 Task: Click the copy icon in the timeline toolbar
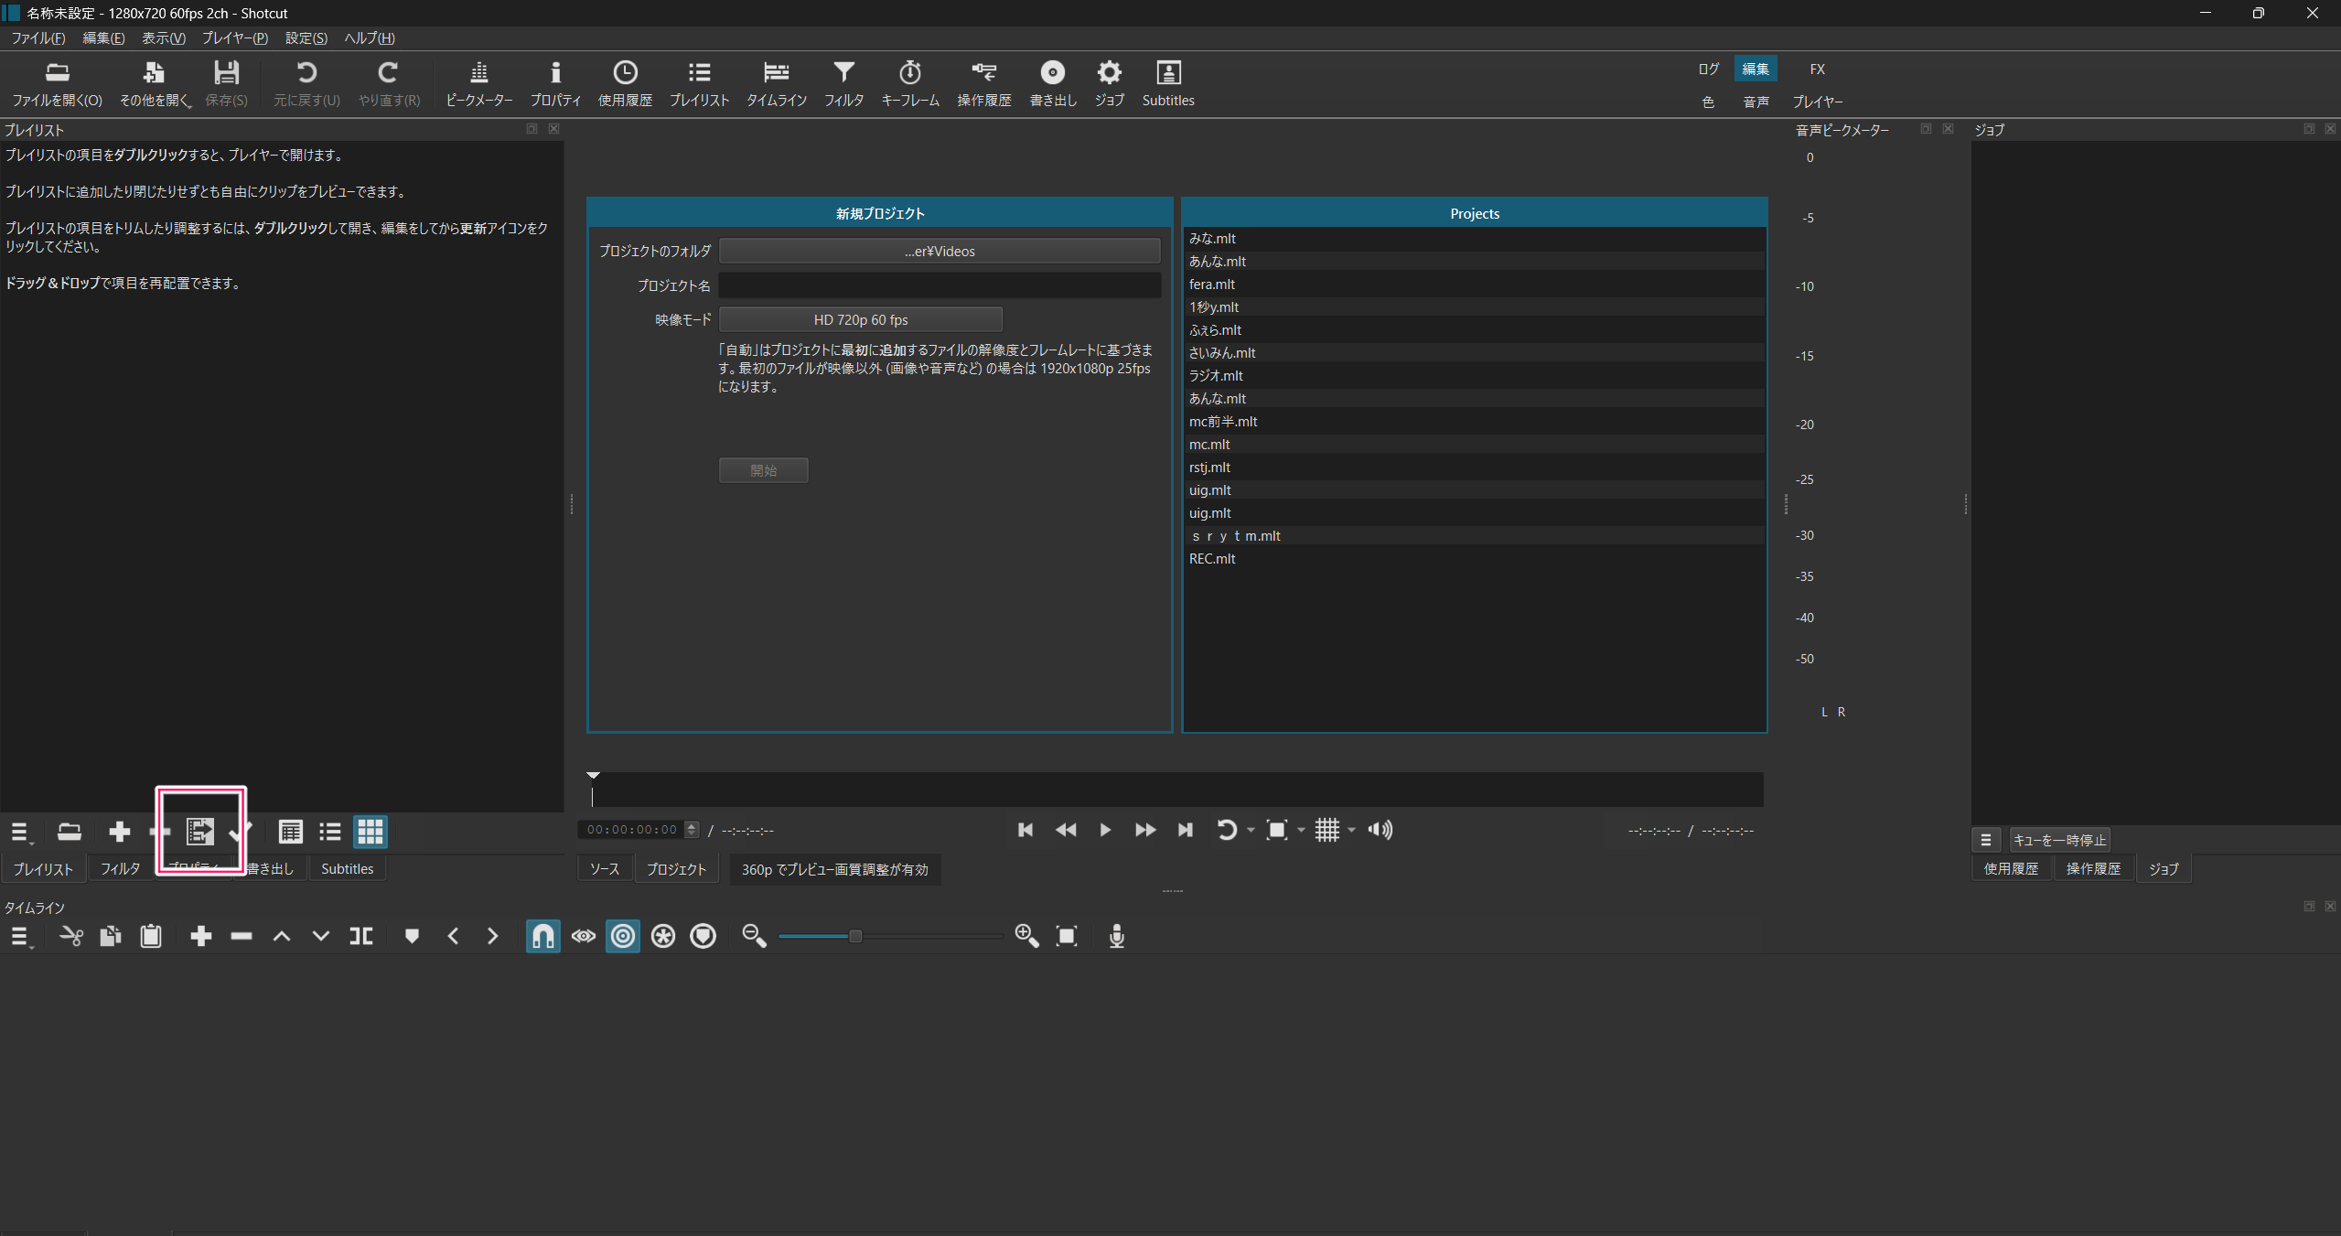pos(111,936)
